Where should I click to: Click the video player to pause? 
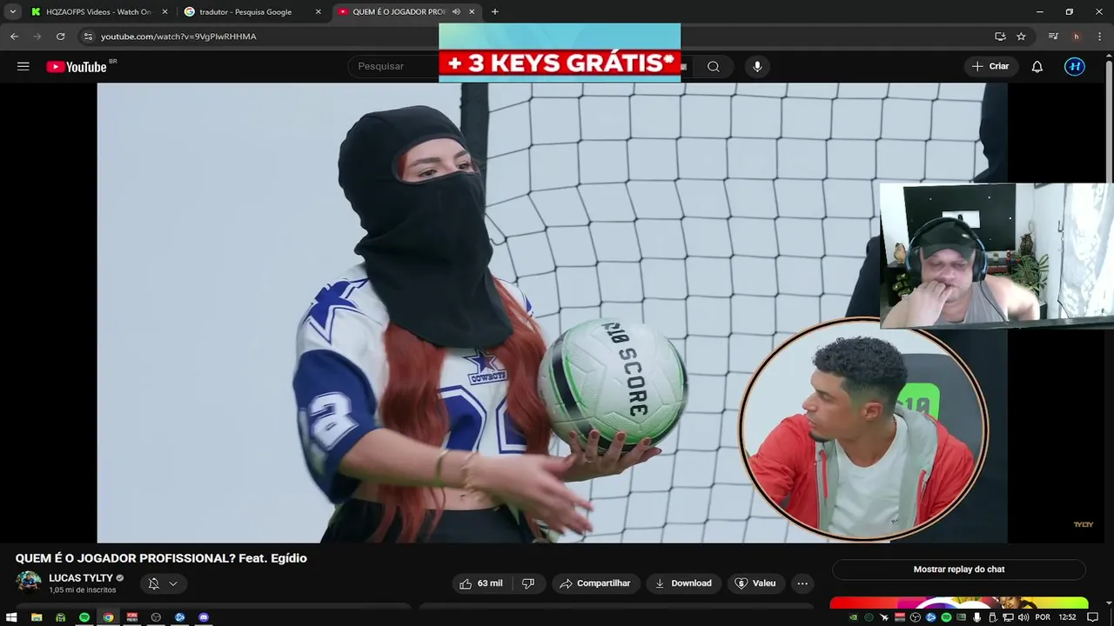552,313
